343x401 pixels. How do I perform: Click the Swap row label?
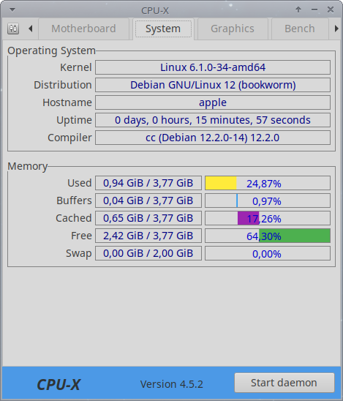coord(79,253)
